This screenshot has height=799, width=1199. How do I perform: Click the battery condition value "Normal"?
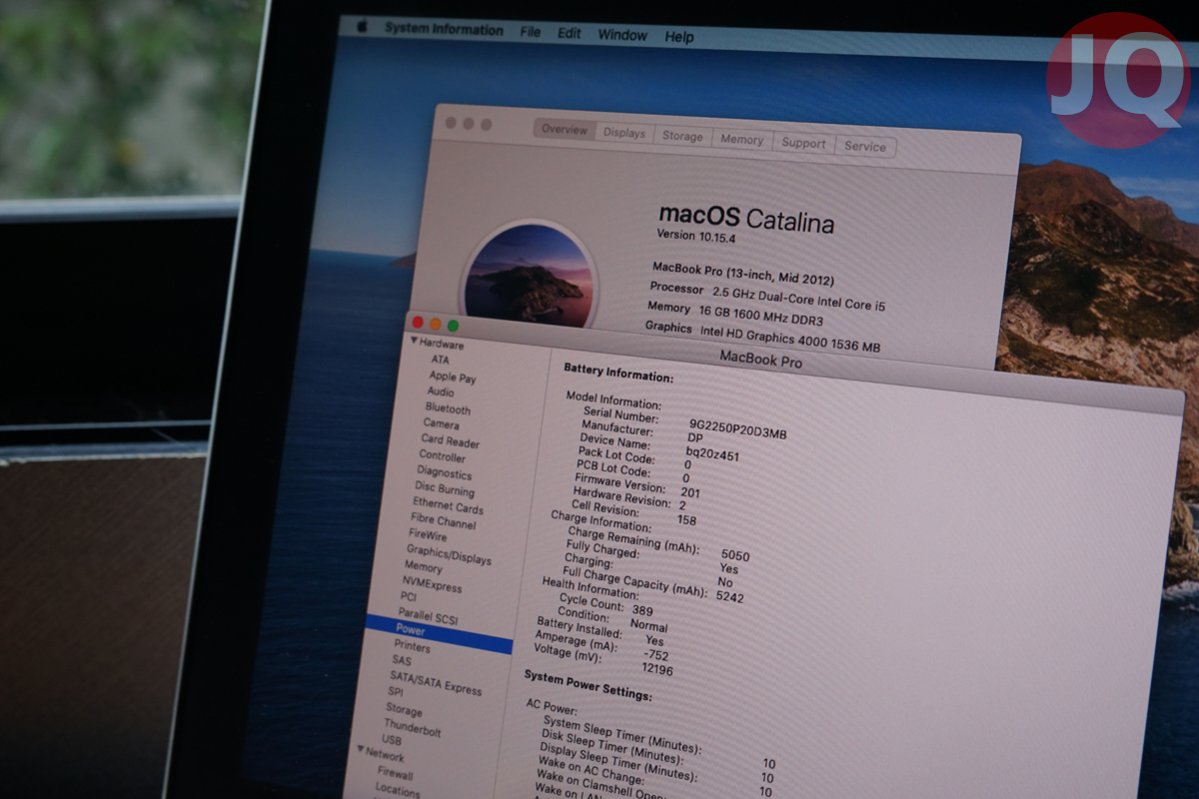[x=649, y=626]
